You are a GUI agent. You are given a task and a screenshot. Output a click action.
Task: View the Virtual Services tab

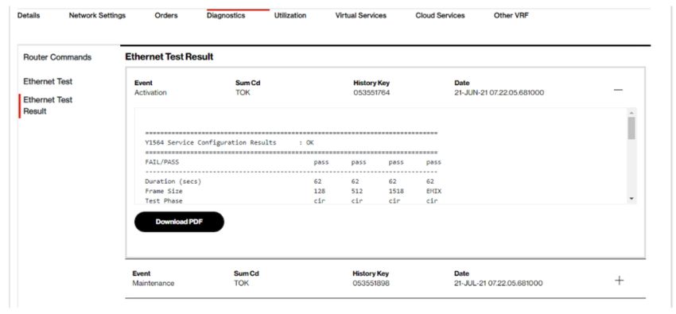pos(361,16)
